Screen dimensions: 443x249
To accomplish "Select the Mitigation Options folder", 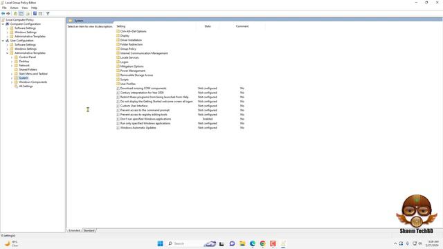I will (132, 66).
